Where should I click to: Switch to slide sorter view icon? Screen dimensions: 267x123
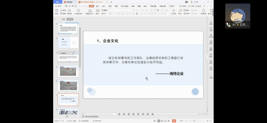coord(162,121)
